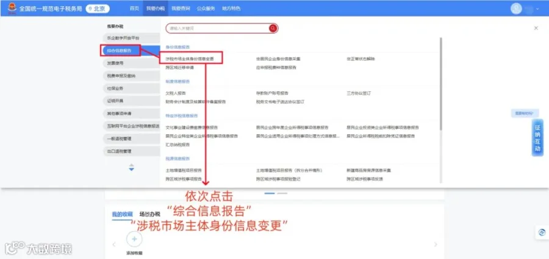549x259 pixels.
Task: Click the 需要帮助吗 help bubble
Action: 525,113
